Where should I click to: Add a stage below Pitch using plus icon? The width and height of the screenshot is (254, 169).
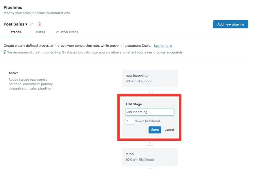point(150,168)
